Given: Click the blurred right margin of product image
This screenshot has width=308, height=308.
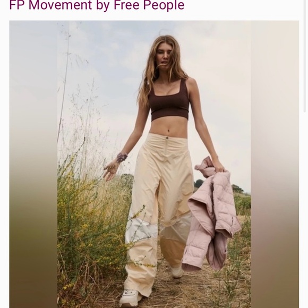Looking at the screenshot, I should pos(275,164).
